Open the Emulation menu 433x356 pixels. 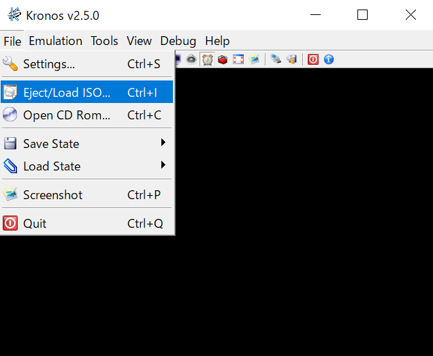pos(56,41)
